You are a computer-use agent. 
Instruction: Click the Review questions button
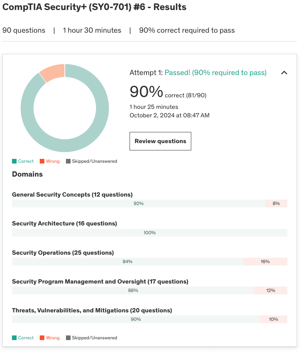(160, 141)
